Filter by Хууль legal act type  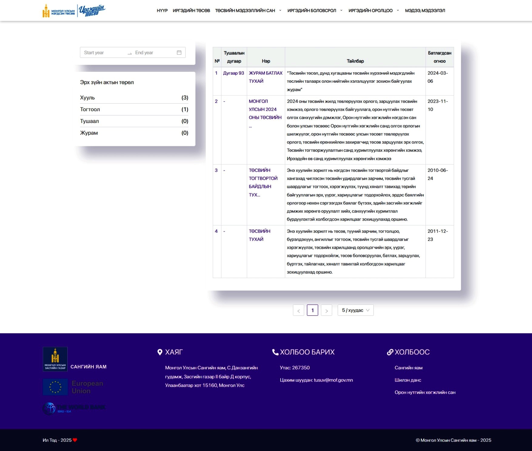pyautogui.click(x=88, y=98)
